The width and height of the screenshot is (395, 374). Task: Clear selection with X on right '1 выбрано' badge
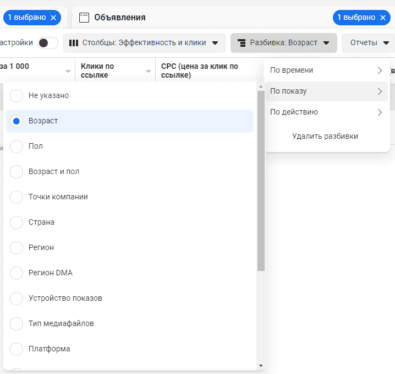383,18
